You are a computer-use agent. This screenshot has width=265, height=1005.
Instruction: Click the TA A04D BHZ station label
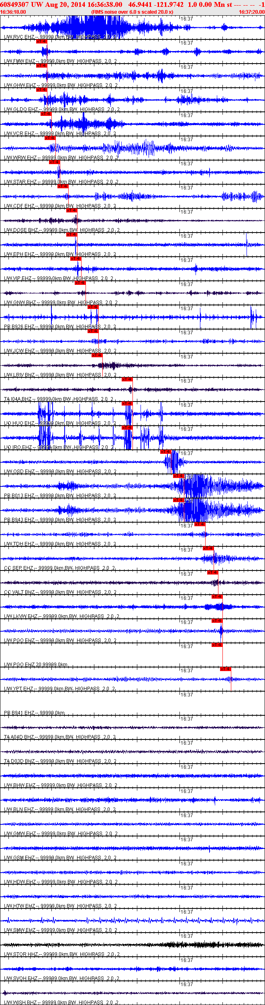click(x=60, y=737)
